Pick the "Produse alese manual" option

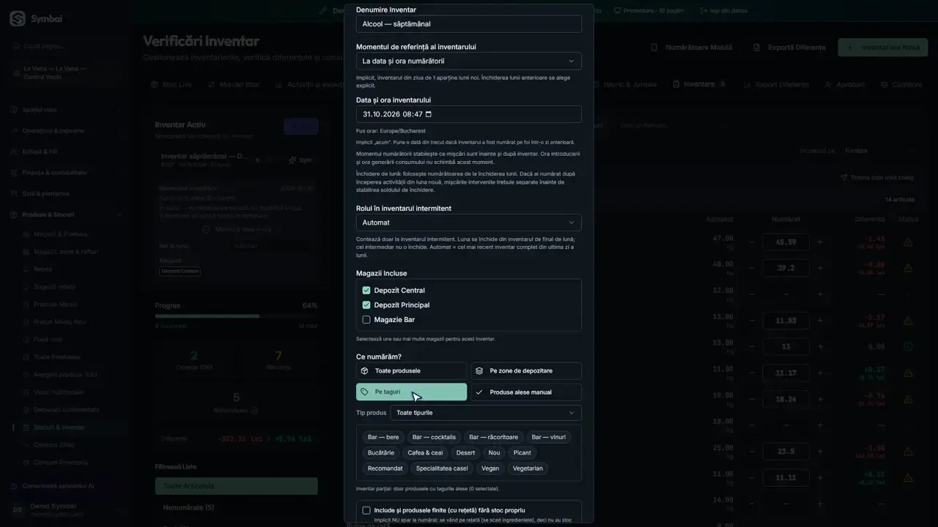[526, 392]
